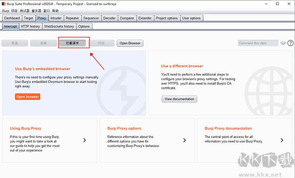Viewport: 295px width, 178px height.
Task: View the HTTP history sub-tab
Action: coord(30,27)
